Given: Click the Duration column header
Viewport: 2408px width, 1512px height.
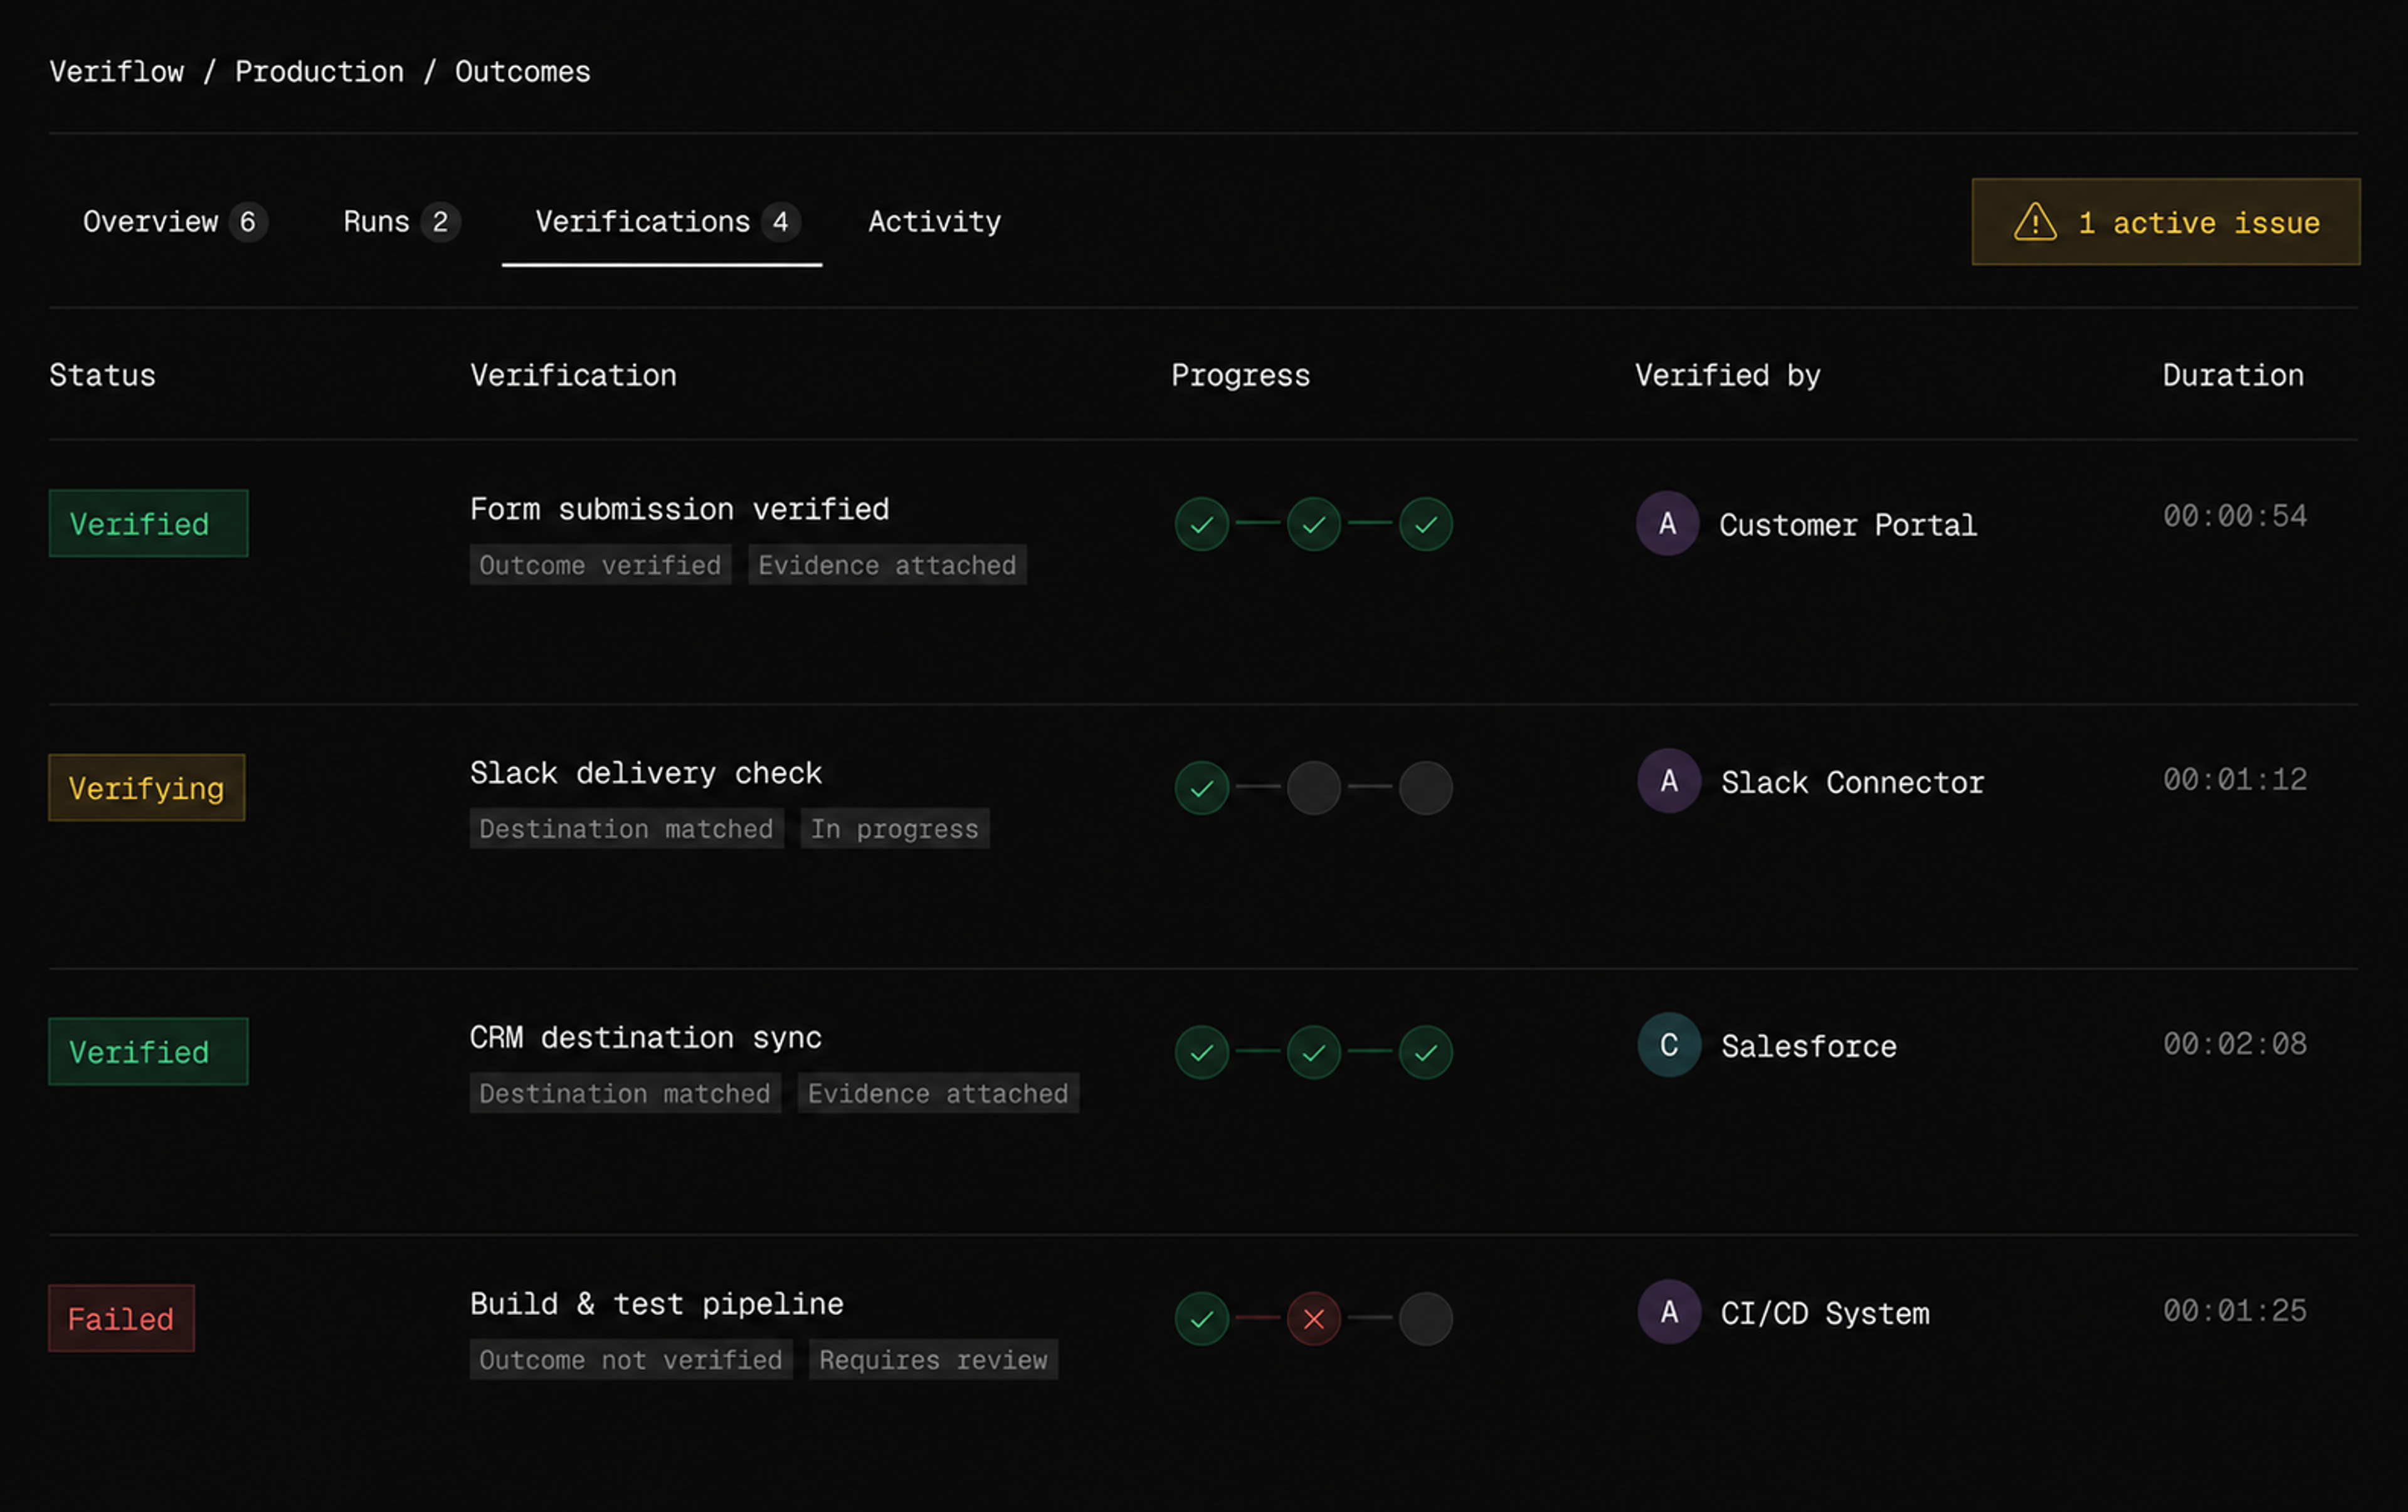Looking at the screenshot, I should (x=2233, y=375).
